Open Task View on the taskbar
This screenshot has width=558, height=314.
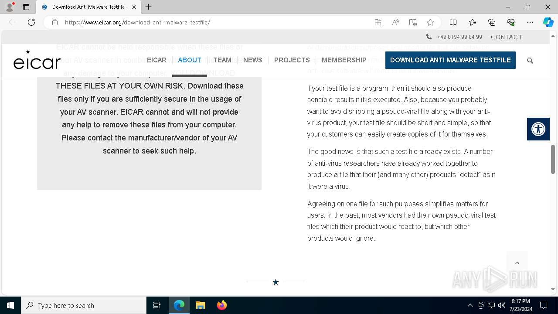coord(157,305)
